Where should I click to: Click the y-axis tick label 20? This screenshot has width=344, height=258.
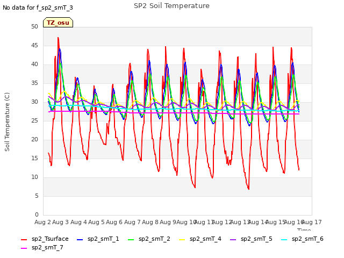tap(34, 140)
